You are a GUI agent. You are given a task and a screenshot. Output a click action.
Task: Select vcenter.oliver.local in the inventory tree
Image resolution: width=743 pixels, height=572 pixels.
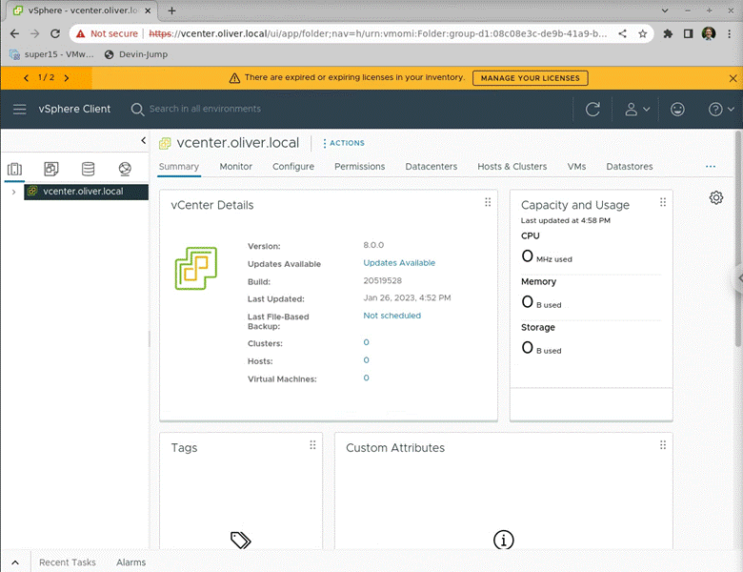click(86, 192)
